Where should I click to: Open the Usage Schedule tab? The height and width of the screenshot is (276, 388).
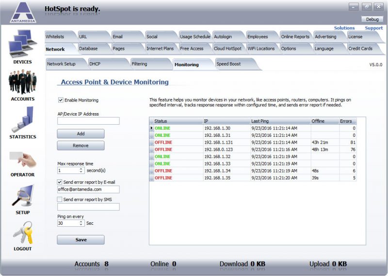pos(195,37)
